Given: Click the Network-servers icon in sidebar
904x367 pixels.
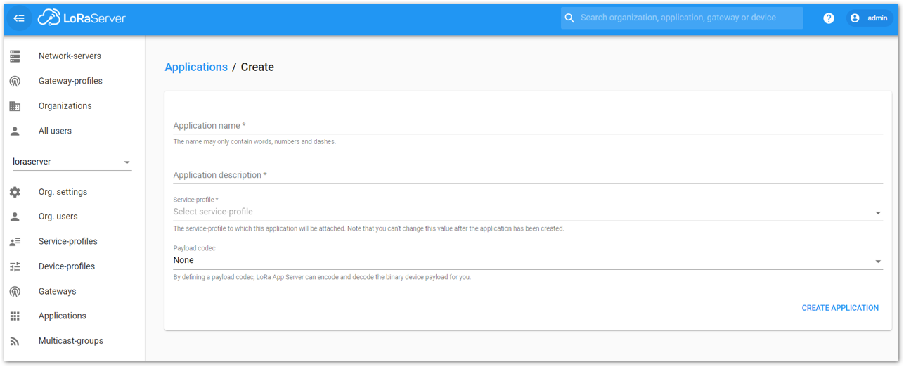Looking at the screenshot, I should (15, 56).
